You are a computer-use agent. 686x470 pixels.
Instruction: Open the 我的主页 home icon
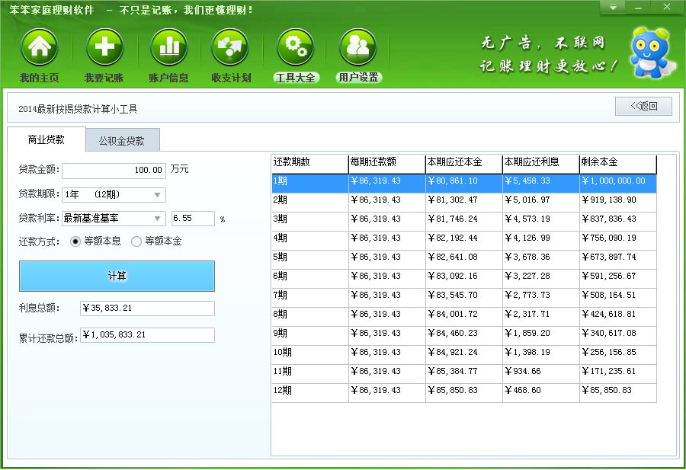[x=40, y=49]
